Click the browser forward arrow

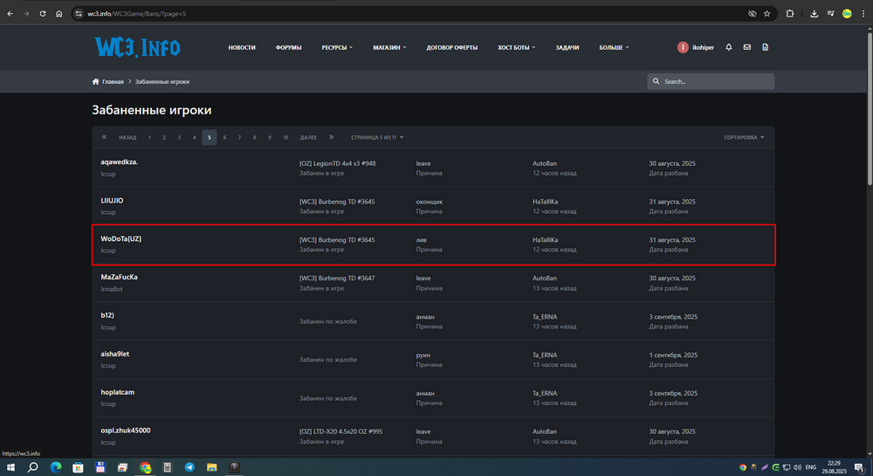click(26, 13)
